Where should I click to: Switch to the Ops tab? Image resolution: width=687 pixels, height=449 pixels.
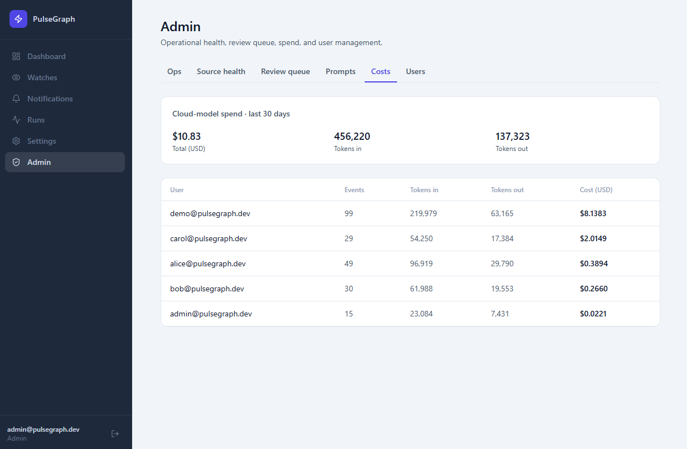tap(175, 72)
